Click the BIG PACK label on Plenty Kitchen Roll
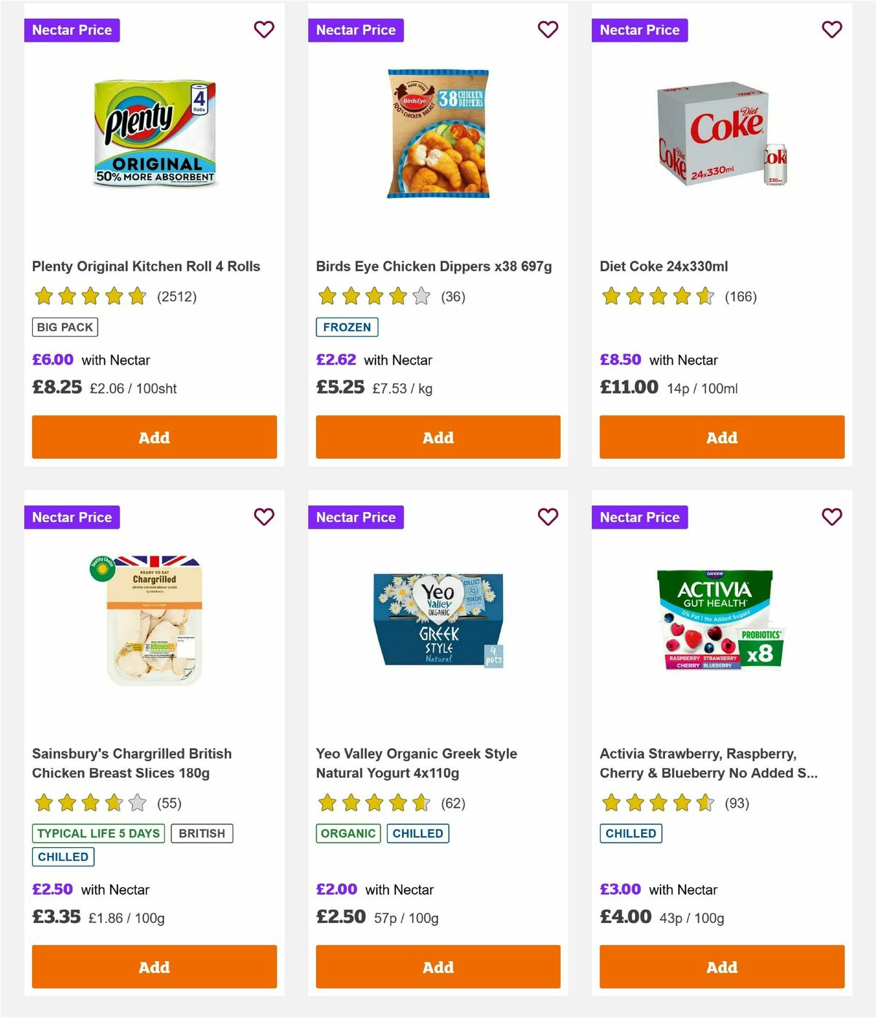The height and width of the screenshot is (1018, 876). (64, 327)
